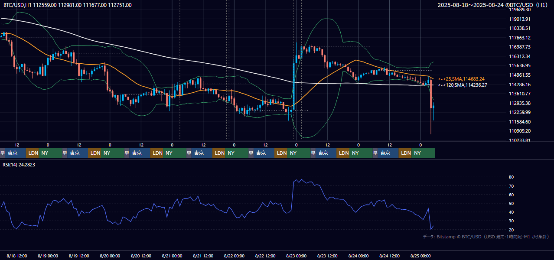Click the 8/25 00:00 date label
This screenshot has width=554, height=260.
(x=420, y=256)
